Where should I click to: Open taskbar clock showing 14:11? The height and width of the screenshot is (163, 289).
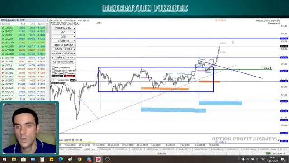[x=273, y=159]
